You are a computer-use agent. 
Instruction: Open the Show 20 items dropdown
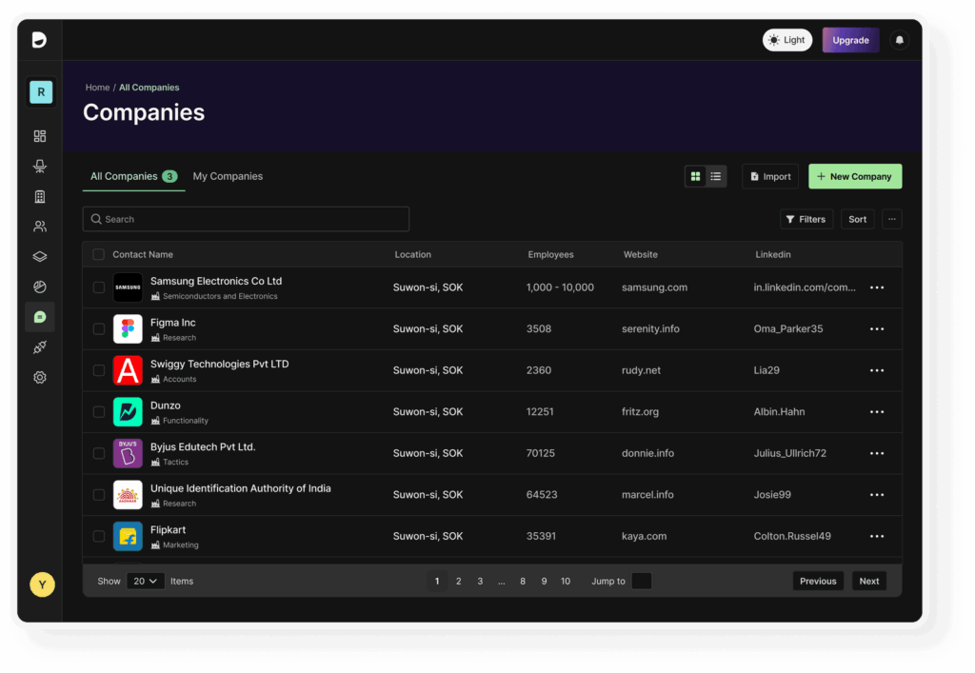pos(146,581)
